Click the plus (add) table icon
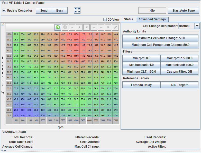Image resolution: width=201 pixels, height=153 pixels. (101, 27)
